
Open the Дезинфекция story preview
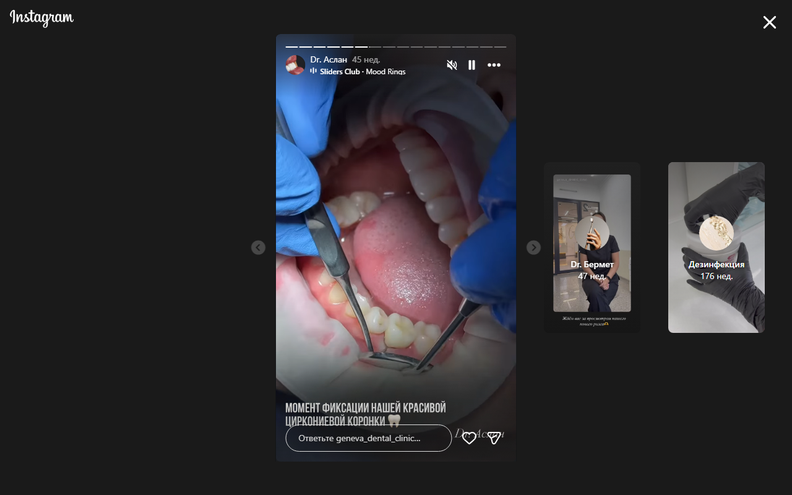point(716,247)
